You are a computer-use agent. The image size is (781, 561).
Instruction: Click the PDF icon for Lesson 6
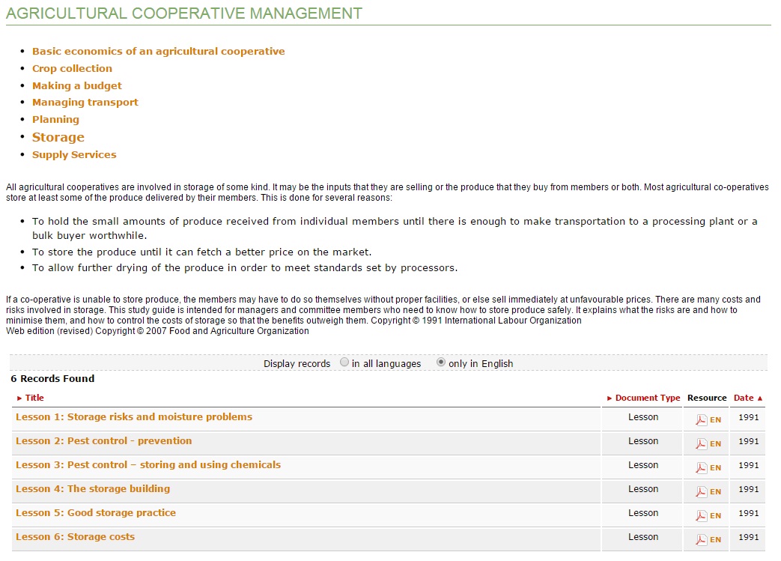tap(702, 540)
